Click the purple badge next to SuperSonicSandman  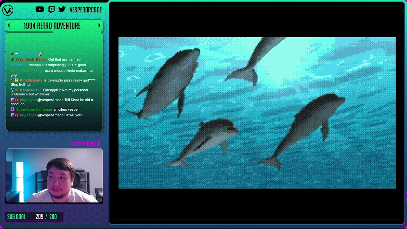coord(12,109)
